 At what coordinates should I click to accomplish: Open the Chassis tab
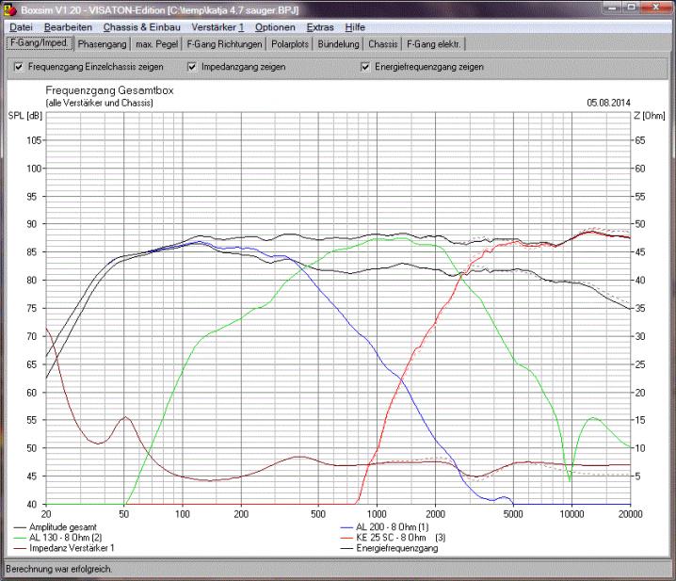[x=383, y=44]
